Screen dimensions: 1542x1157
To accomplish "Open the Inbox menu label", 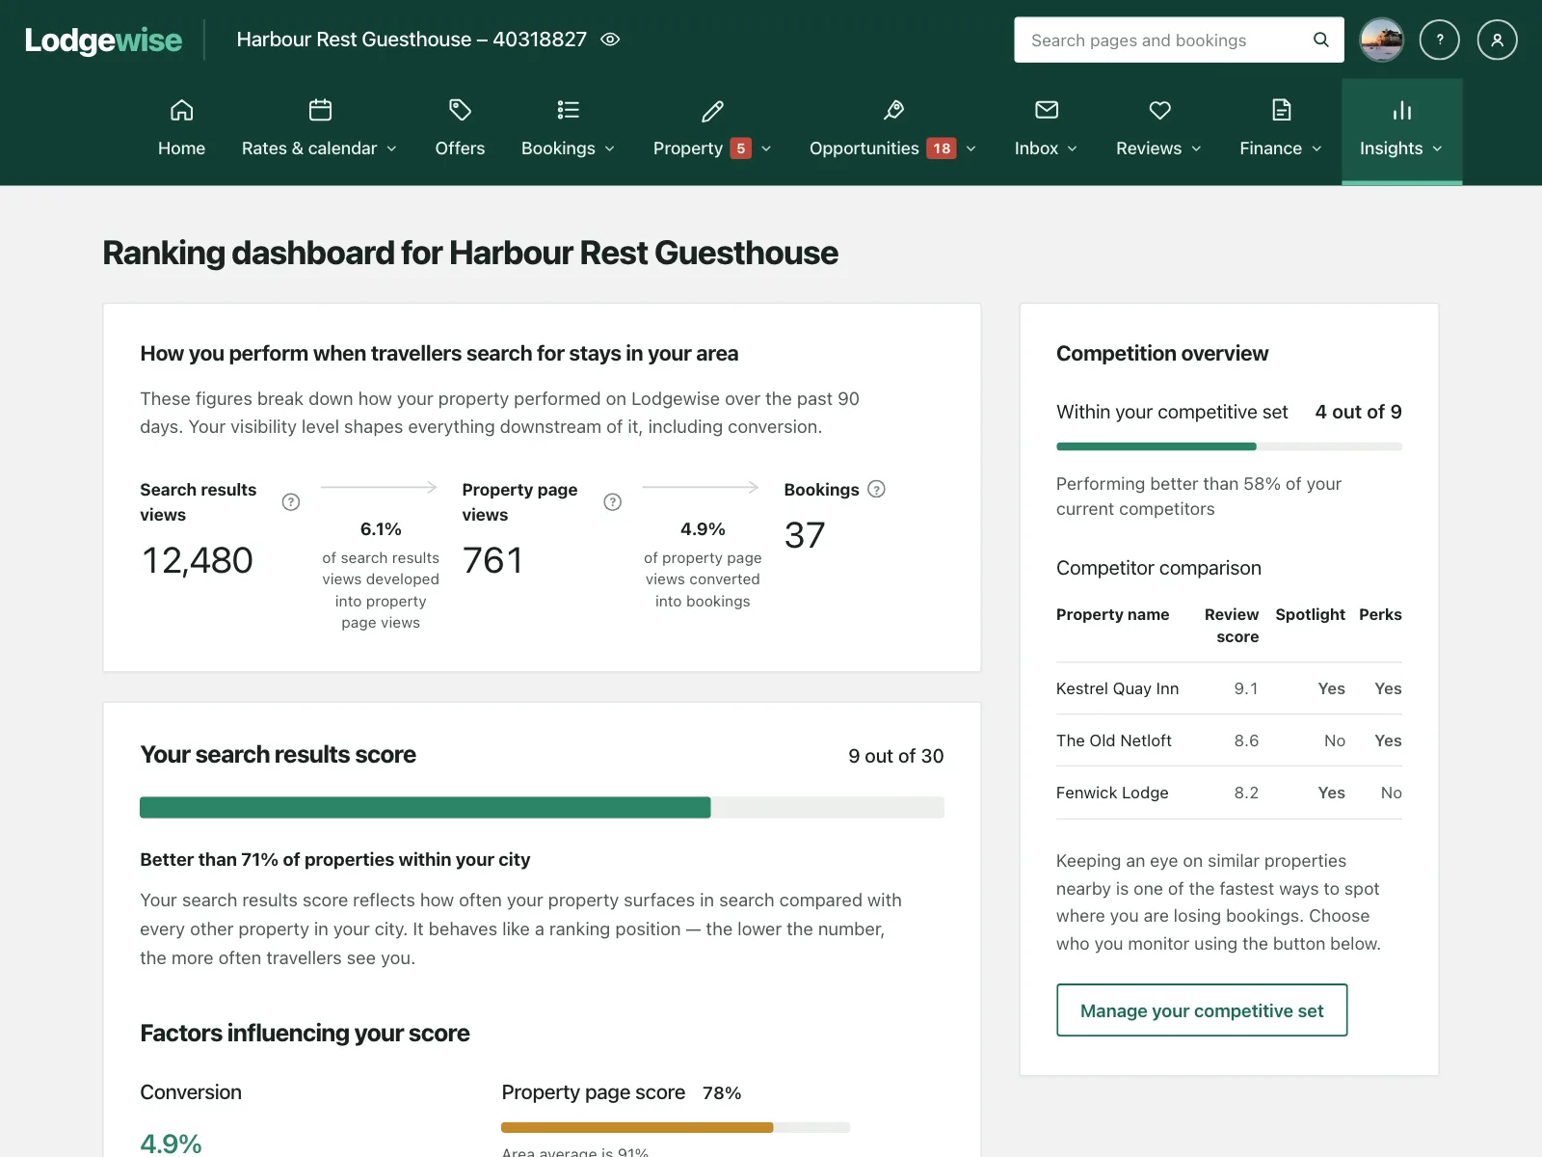I will pos(1036,148).
